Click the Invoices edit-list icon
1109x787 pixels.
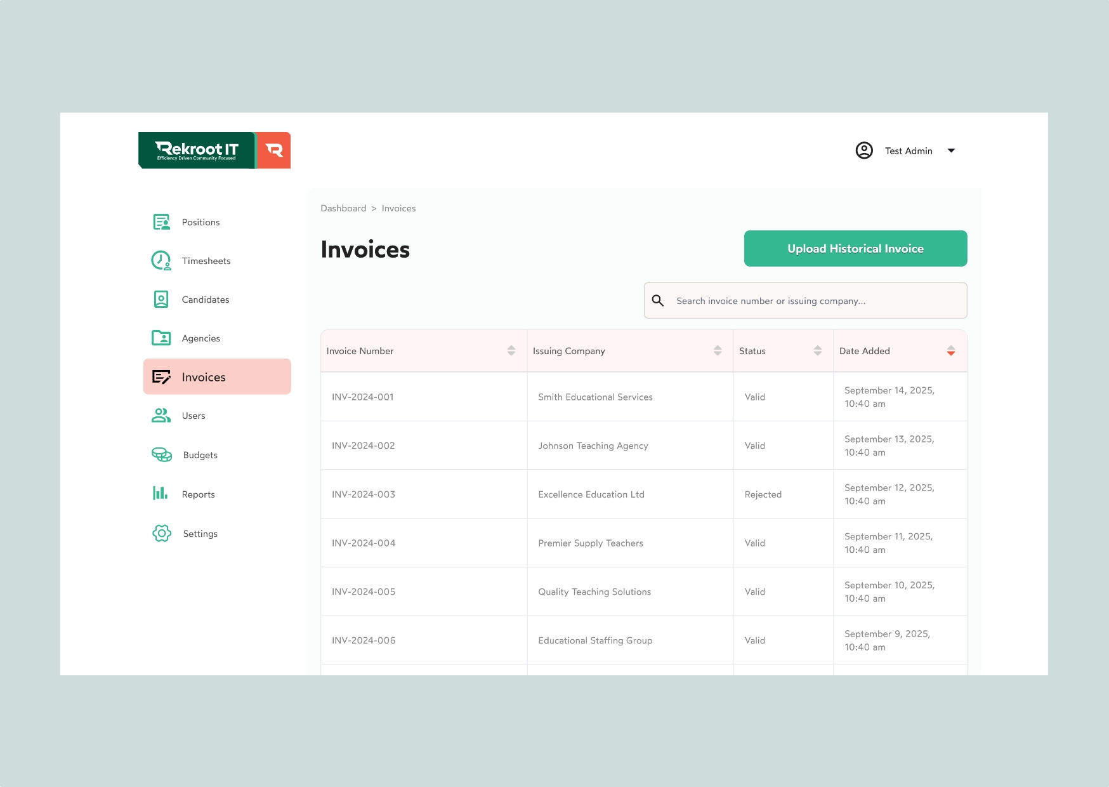coord(161,377)
